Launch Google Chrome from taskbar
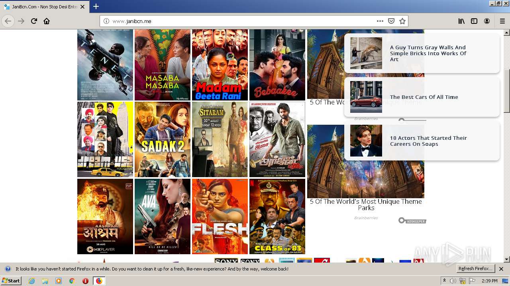The image size is (510, 286). 72,281
